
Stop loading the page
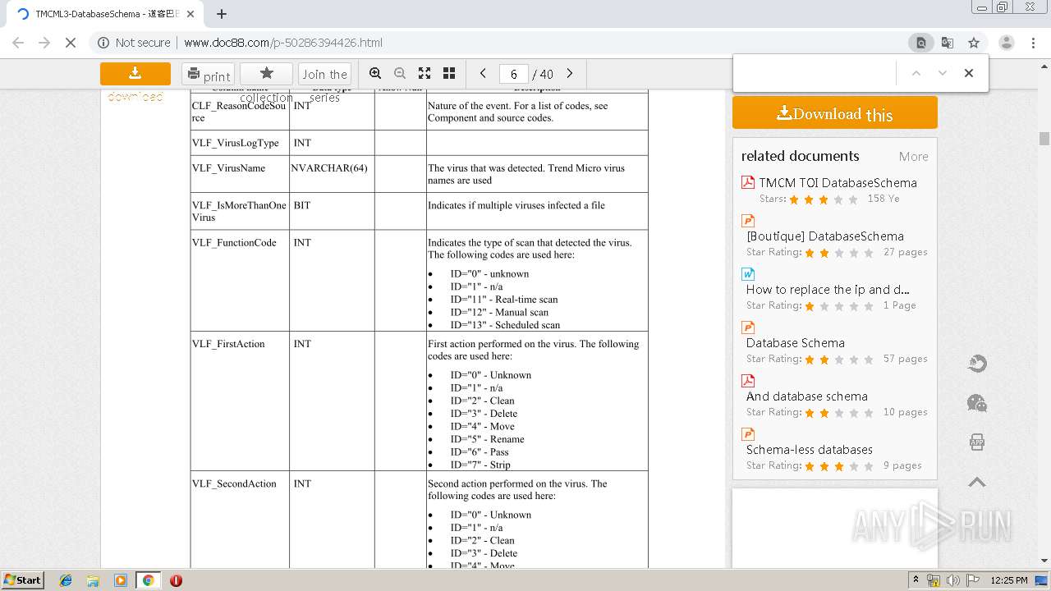71,43
